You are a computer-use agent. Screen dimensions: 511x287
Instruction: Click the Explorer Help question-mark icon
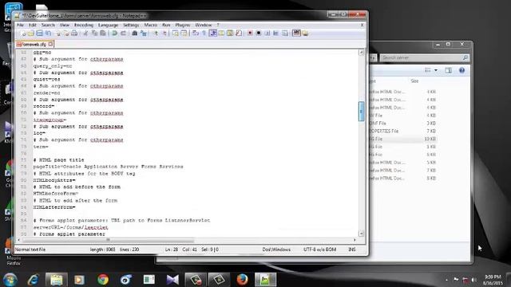point(461,70)
